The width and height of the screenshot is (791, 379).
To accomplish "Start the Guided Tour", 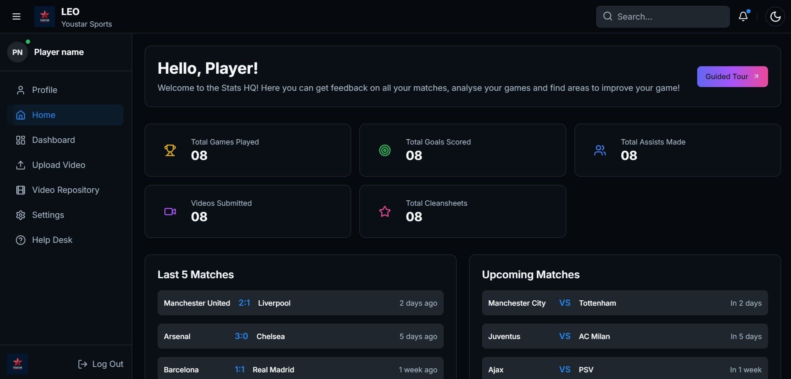I will pyautogui.click(x=732, y=77).
